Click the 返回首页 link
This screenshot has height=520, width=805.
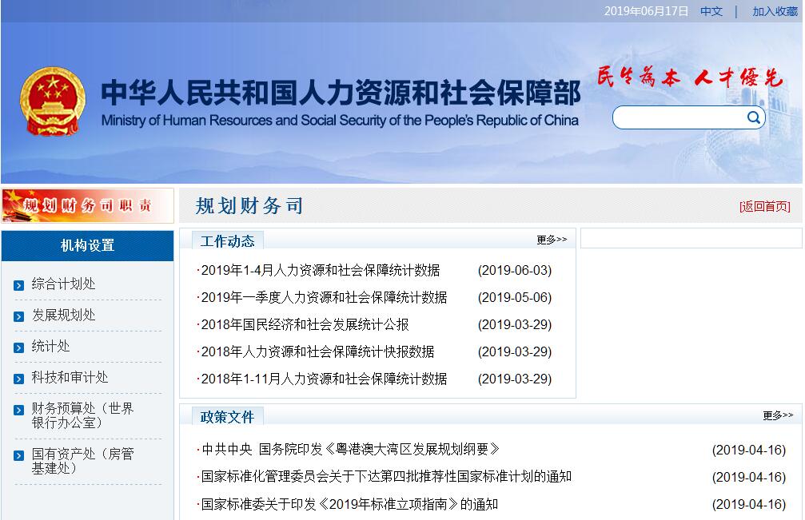coord(765,206)
